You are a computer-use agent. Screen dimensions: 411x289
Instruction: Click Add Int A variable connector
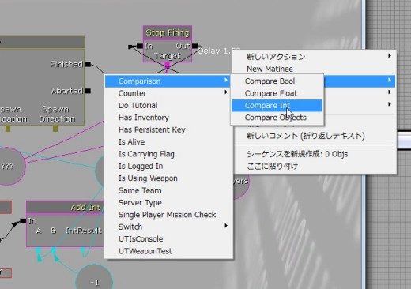tap(39, 250)
